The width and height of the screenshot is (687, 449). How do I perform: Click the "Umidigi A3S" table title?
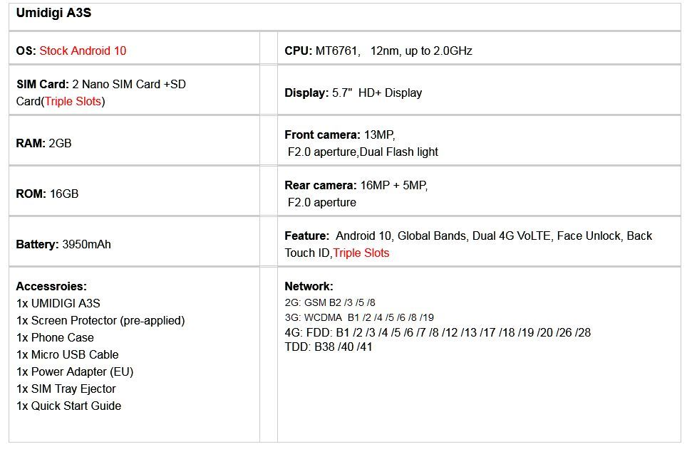click(x=53, y=12)
